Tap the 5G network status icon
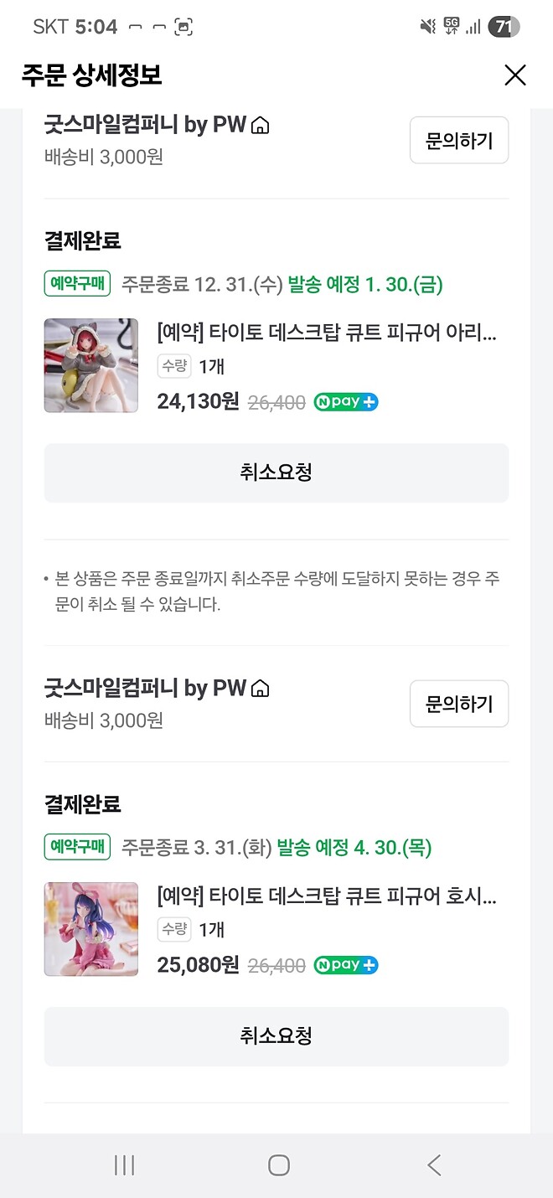Viewport: 553px width, 1198px height. tap(452, 26)
